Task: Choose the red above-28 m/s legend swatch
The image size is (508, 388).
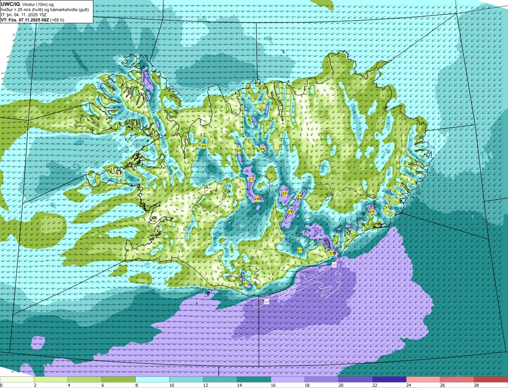Action: 491,379
